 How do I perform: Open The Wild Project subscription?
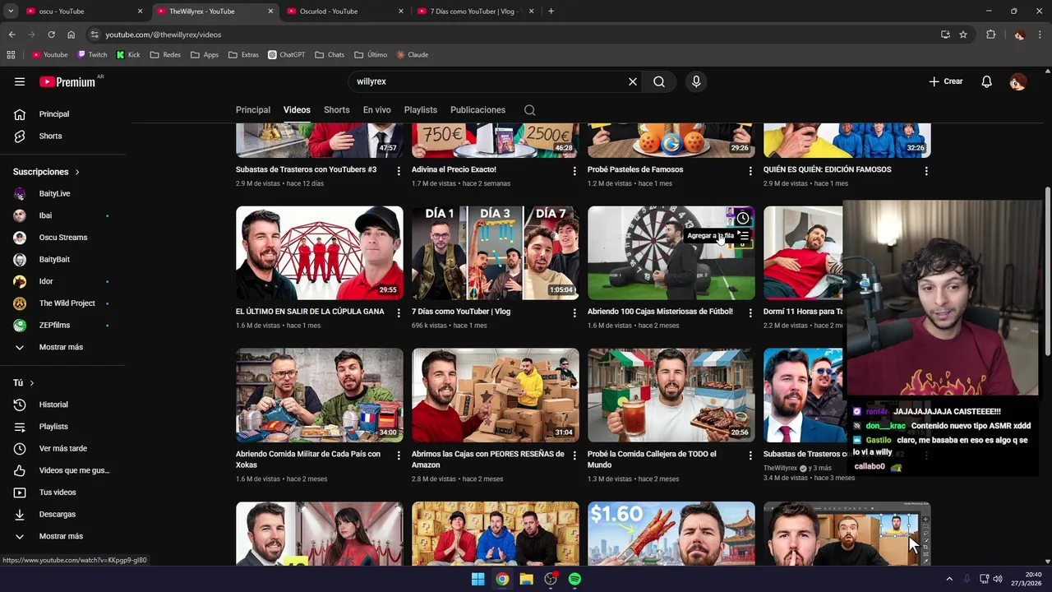coord(62,303)
